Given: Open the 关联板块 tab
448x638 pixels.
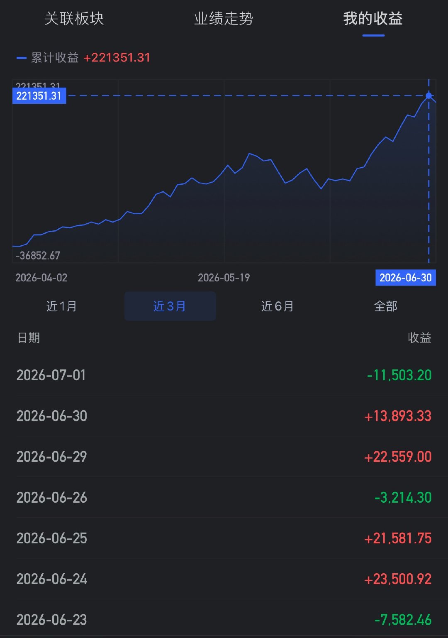Looking at the screenshot, I should tap(74, 19).
